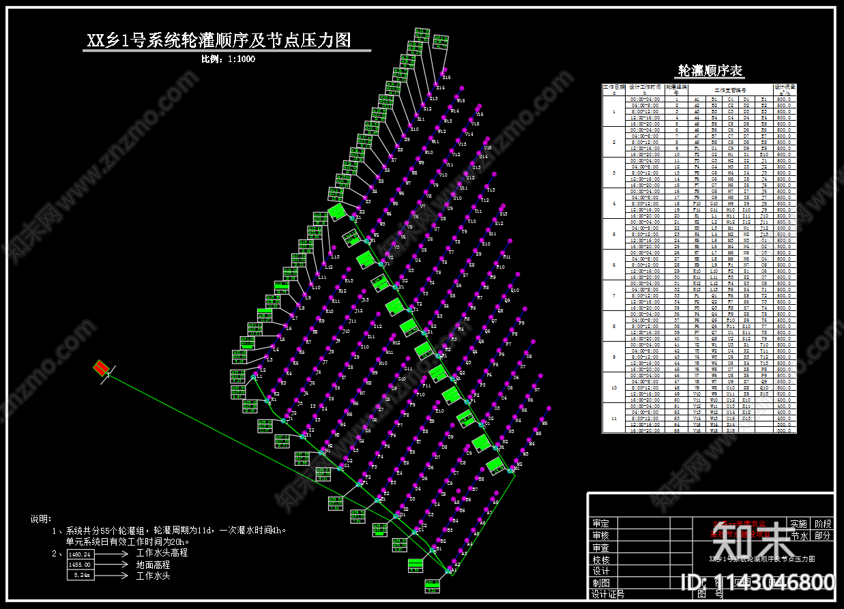Click the drawing title XX乡1号系统轮灌顺序及节点压力图

218,40
